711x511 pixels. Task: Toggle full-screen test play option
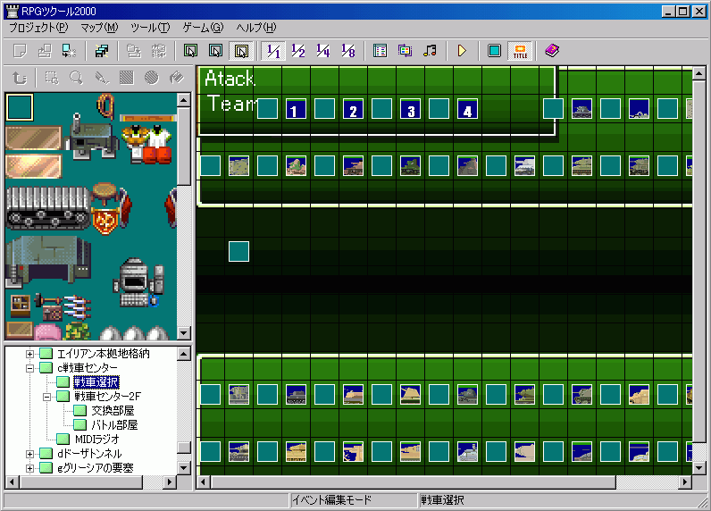coord(494,50)
